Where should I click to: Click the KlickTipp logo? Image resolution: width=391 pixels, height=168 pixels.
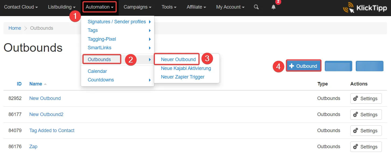tap(365, 8)
